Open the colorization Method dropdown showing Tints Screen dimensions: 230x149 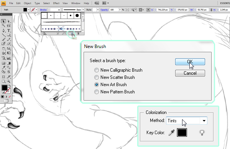click(187, 120)
